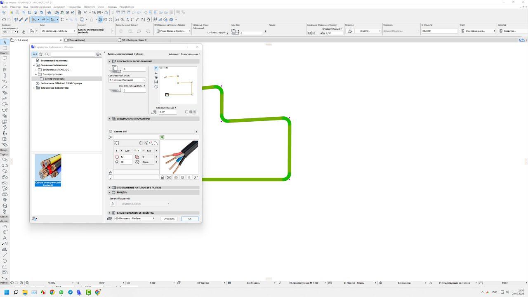The width and height of the screenshot is (528, 297).
Task: Click the home icon below the cable picture
Action: click(x=163, y=177)
